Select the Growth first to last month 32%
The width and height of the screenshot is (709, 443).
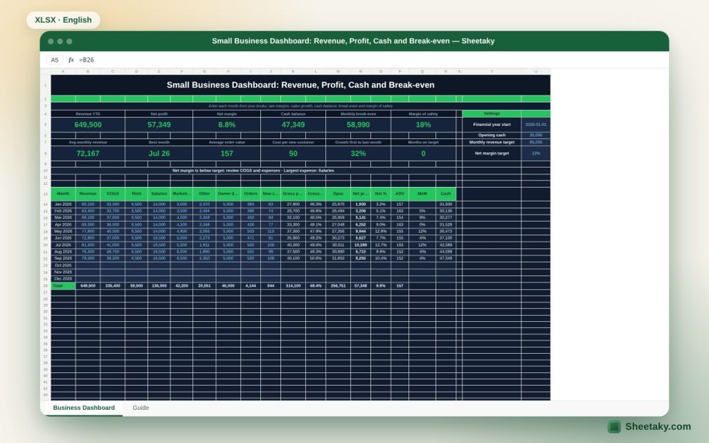coord(358,153)
